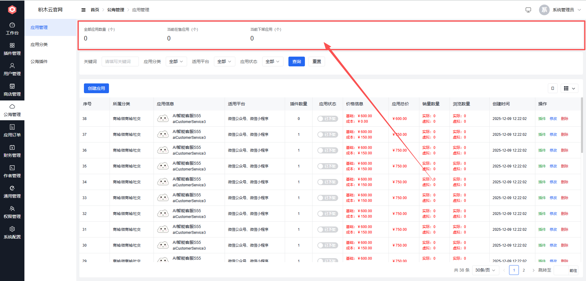Click the 创建应用 button
The image size is (586, 281).
(x=96, y=88)
